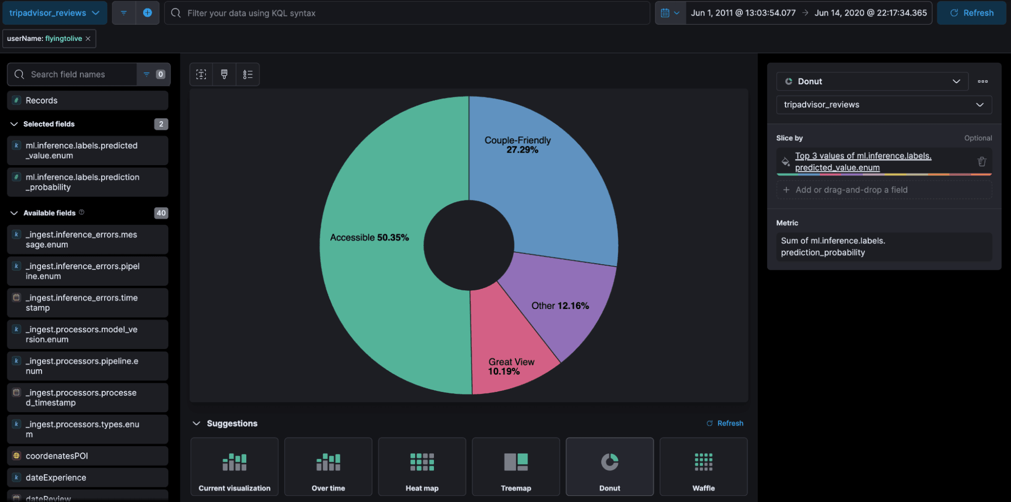This screenshot has height=502, width=1011.
Task: Add a new filter with plus icon
Action: tap(148, 13)
